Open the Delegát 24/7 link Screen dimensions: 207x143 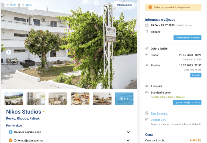[158, 120]
